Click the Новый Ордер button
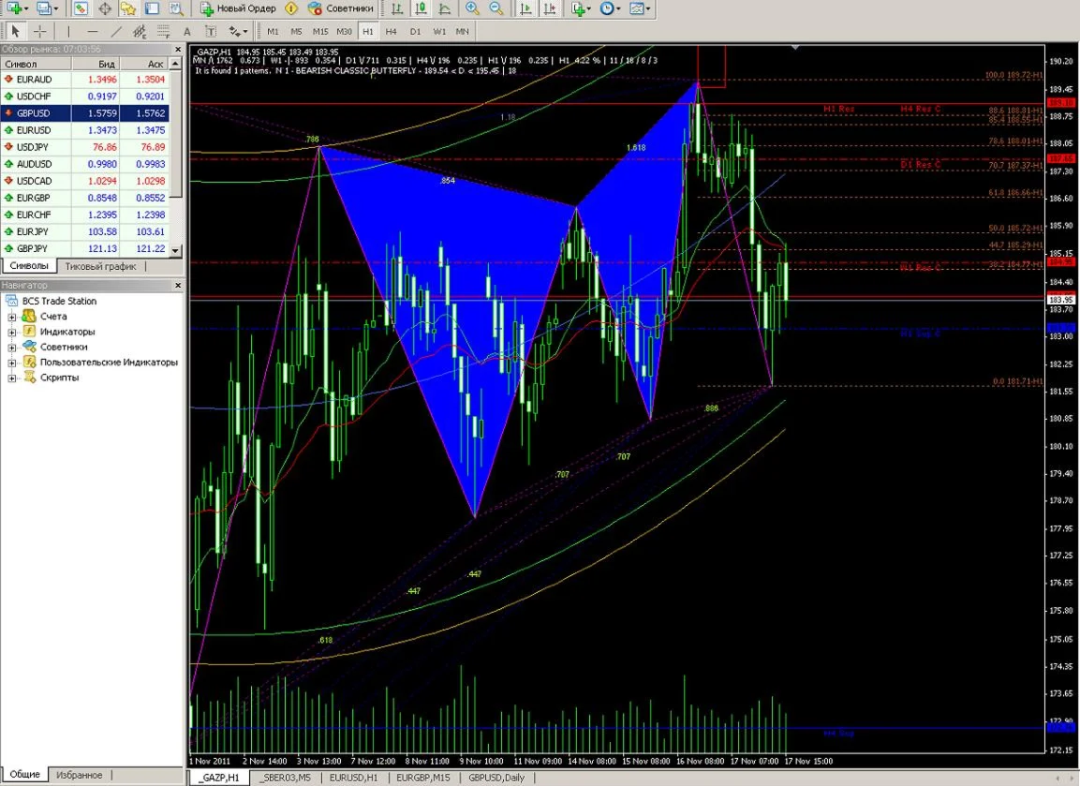Viewport: 1080px width, 786px height. [x=238, y=8]
